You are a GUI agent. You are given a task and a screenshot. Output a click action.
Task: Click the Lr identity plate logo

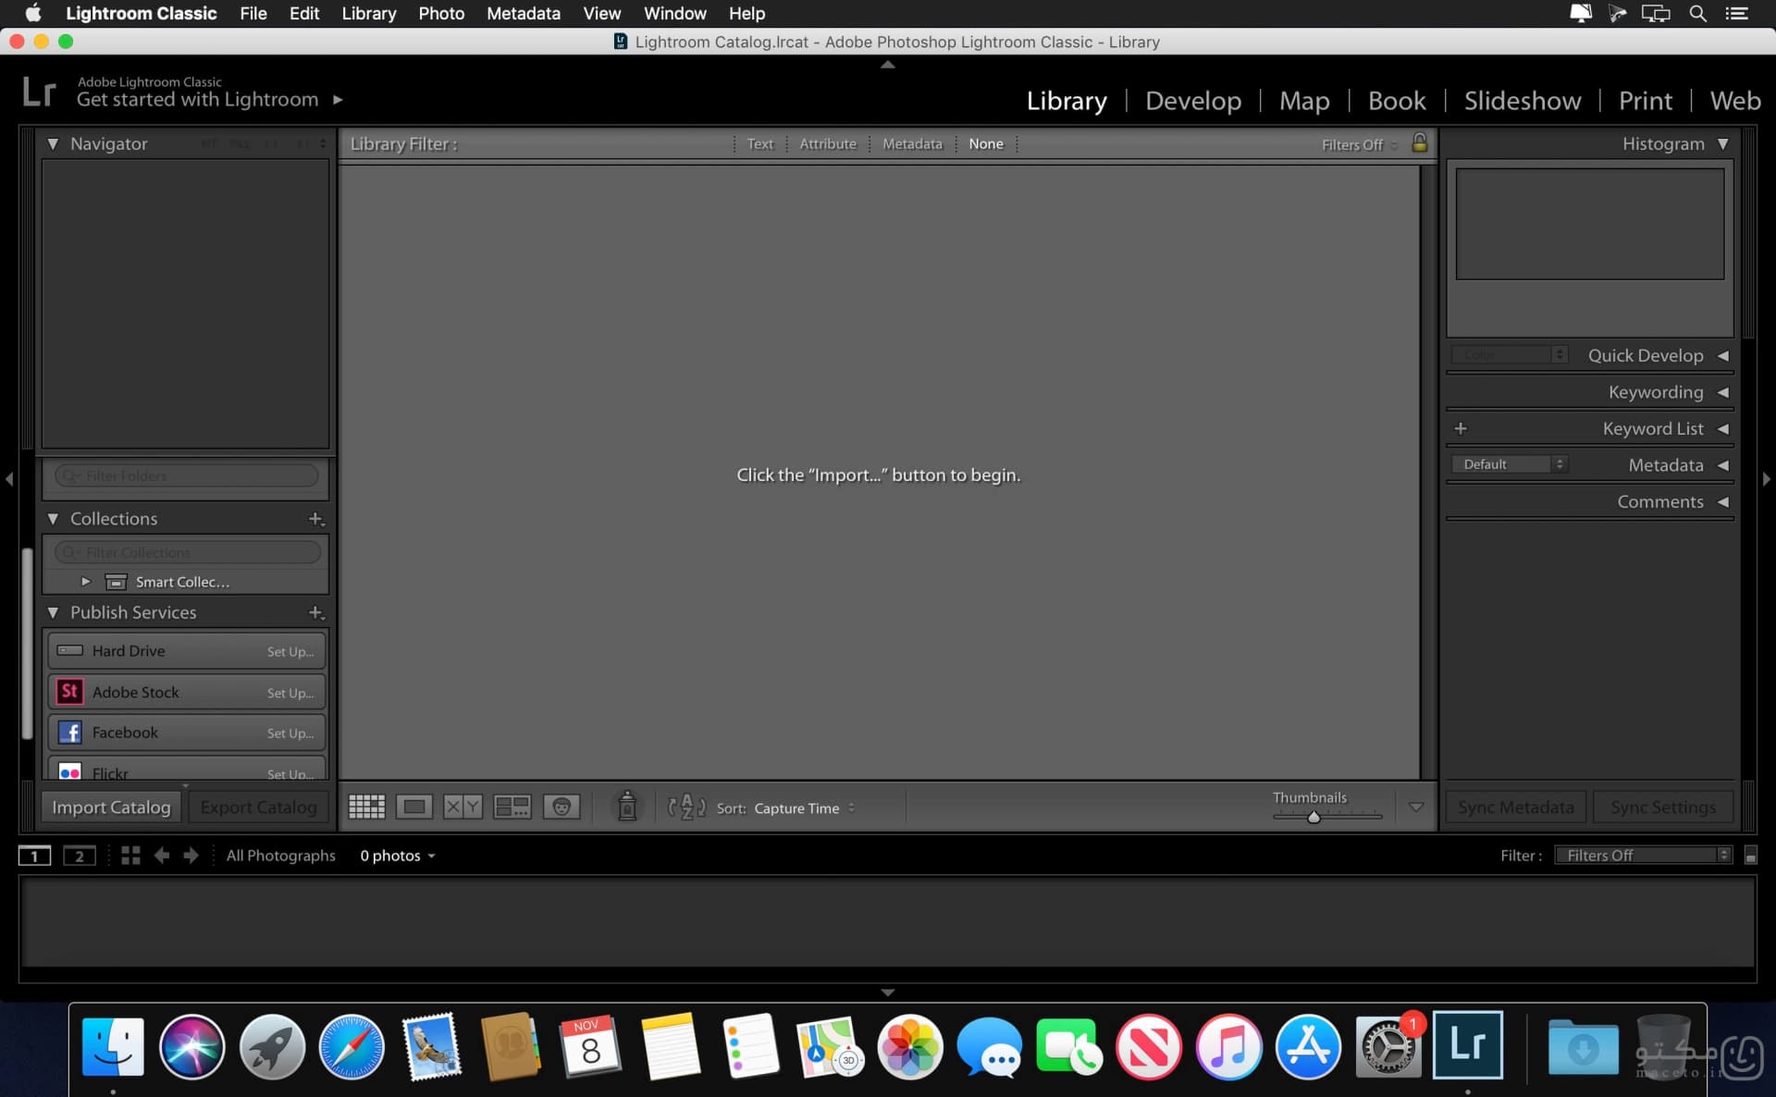(x=39, y=92)
